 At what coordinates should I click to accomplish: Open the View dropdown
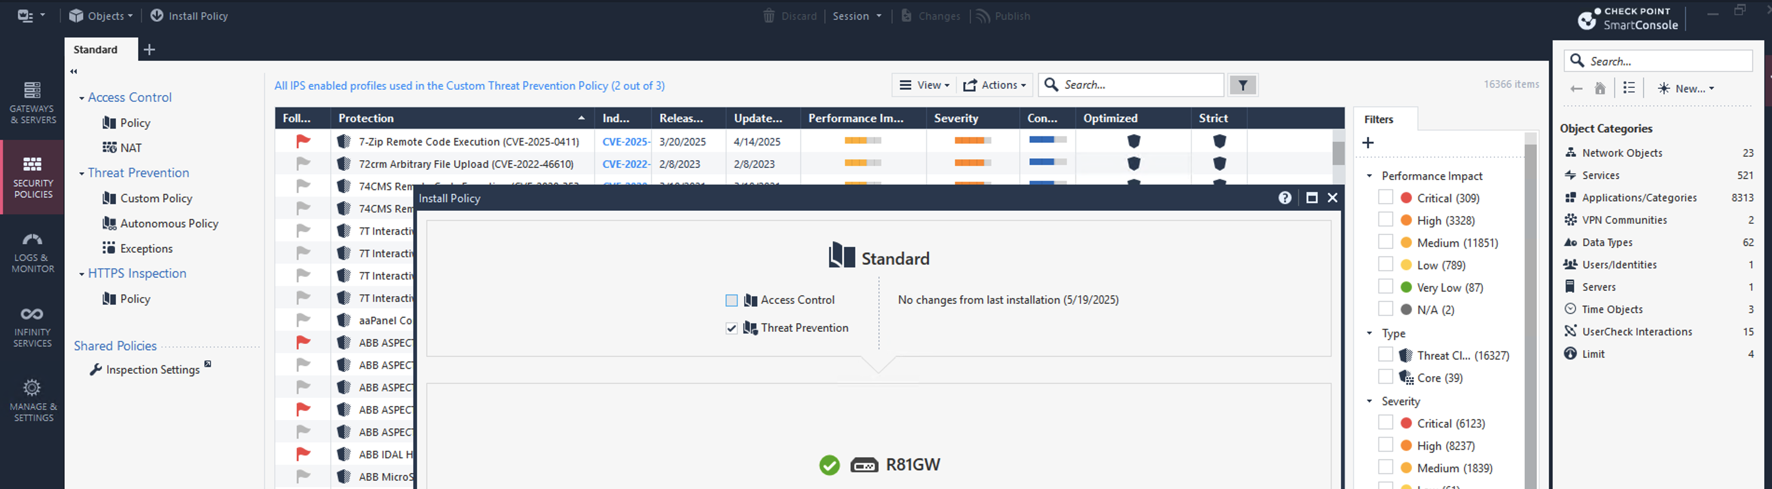coord(925,85)
